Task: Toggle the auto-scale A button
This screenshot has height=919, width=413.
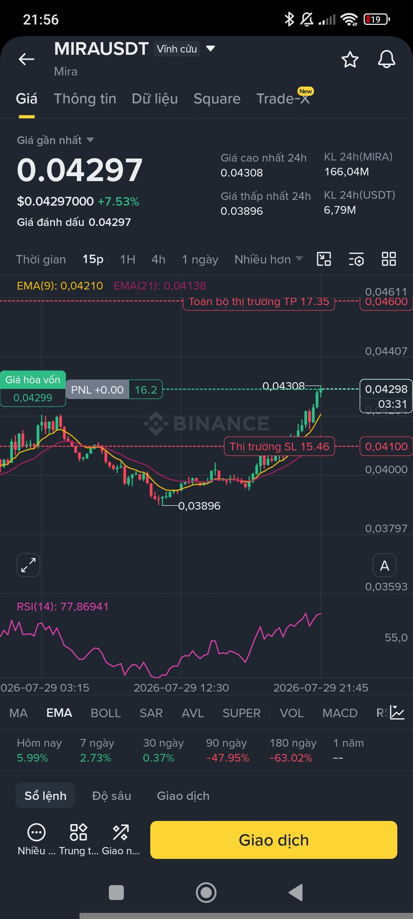Action: 384,565
